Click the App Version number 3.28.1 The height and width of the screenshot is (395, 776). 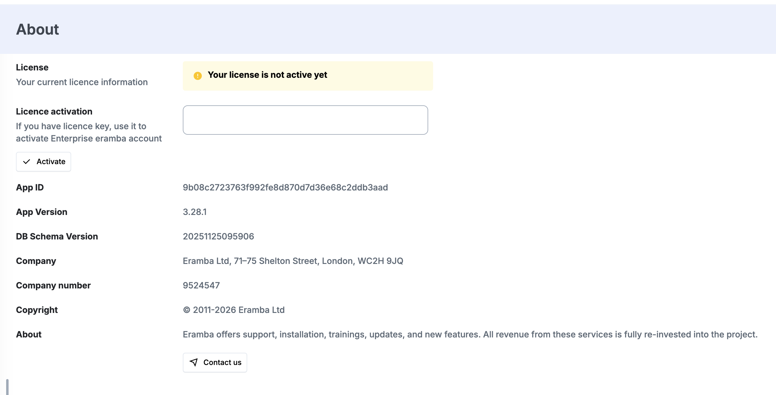[x=194, y=212]
